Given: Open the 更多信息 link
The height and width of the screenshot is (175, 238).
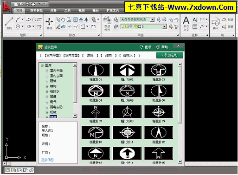Looking at the screenshot, I should tap(47, 160).
